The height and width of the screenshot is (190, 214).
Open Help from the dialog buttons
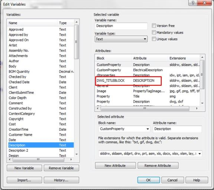pos(197,180)
